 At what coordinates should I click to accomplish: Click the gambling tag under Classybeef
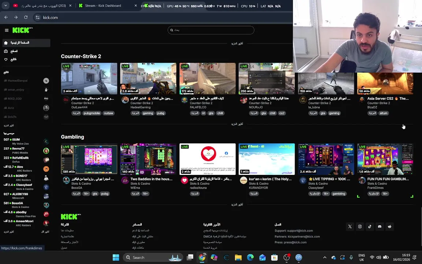(338, 194)
